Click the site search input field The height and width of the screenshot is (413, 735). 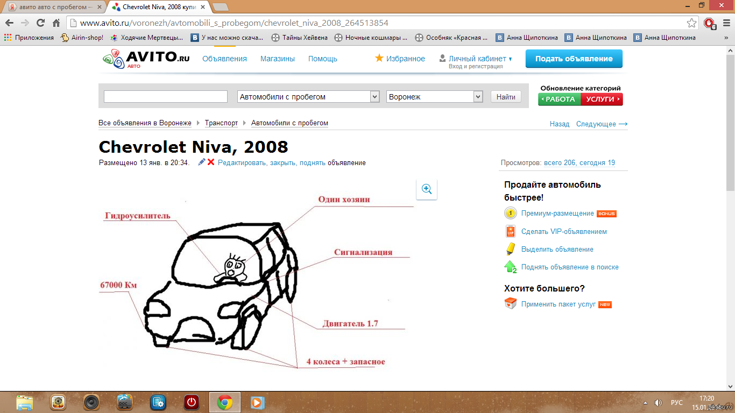(166, 97)
